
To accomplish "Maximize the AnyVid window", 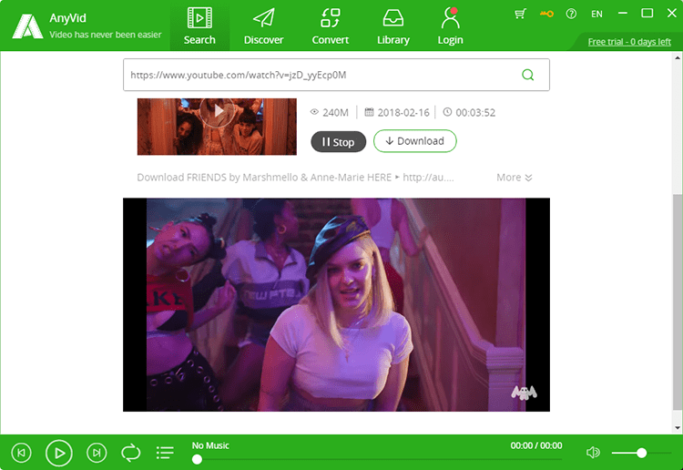I will [x=647, y=14].
